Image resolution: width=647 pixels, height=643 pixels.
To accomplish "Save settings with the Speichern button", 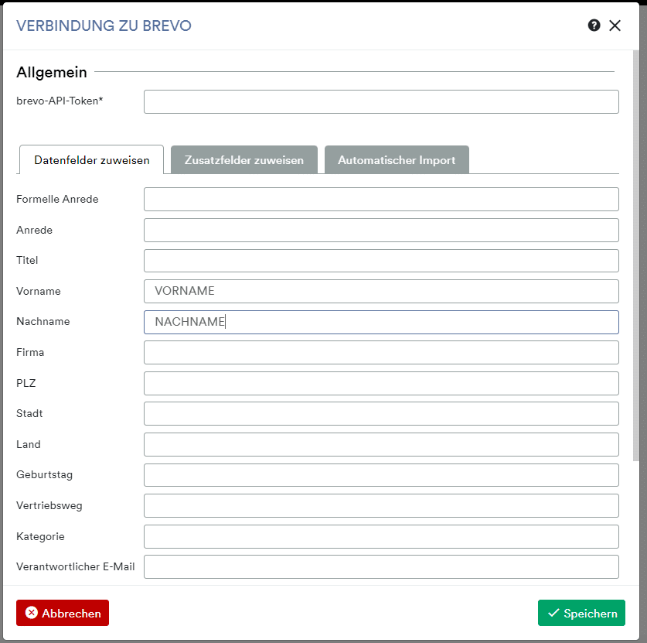I will (x=581, y=613).
